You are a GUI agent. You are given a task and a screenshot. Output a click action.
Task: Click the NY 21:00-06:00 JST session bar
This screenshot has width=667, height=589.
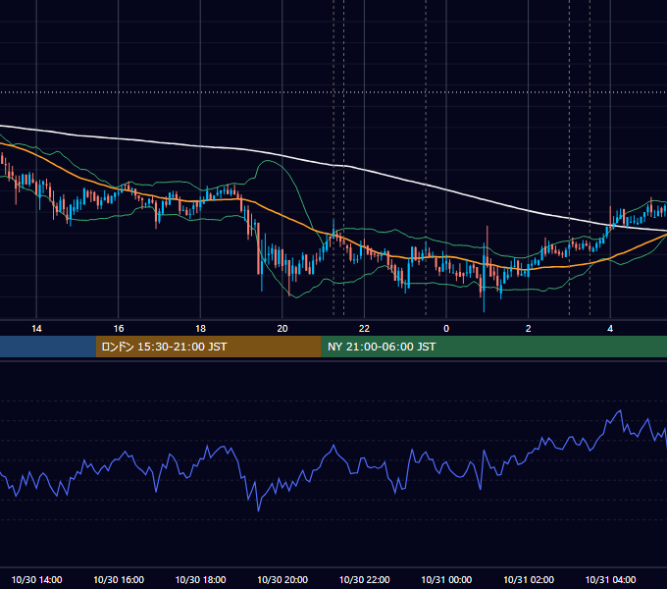click(x=493, y=347)
